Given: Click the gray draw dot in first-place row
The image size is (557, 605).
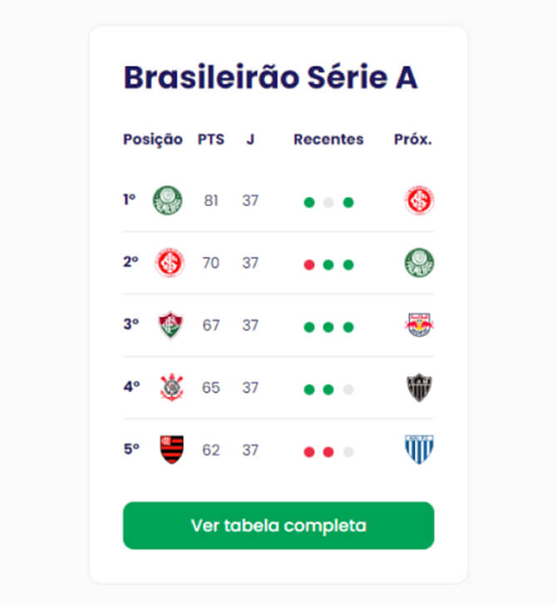Looking at the screenshot, I should pos(328,202).
